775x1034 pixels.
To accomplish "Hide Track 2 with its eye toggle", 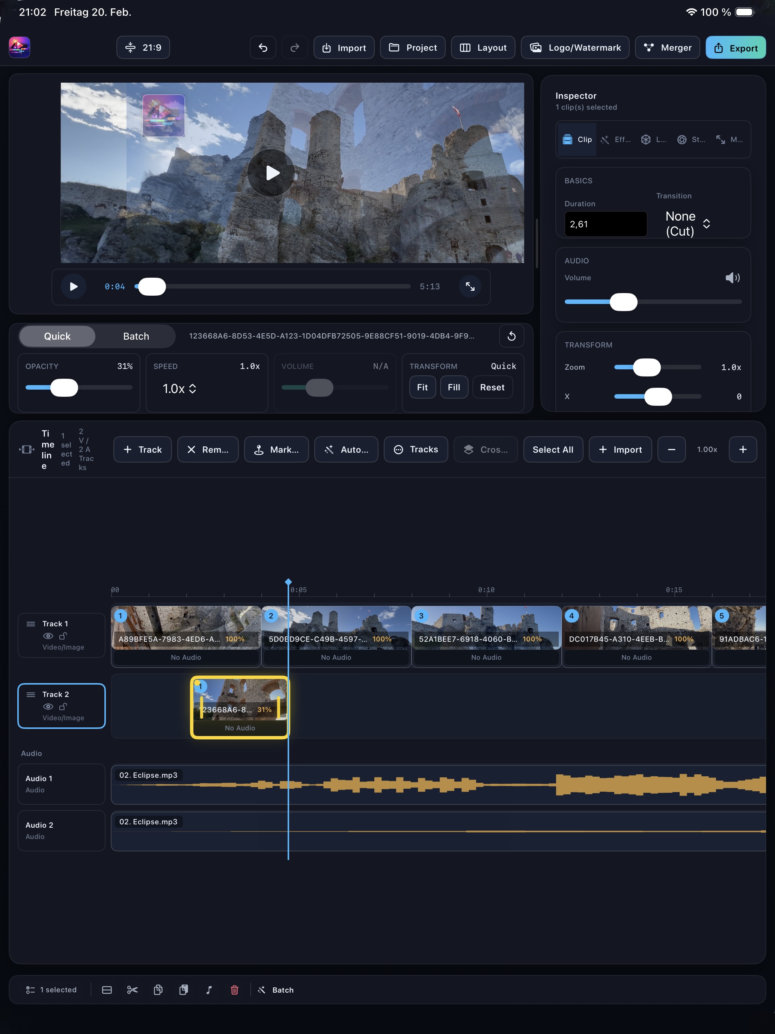I will coord(48,707).
